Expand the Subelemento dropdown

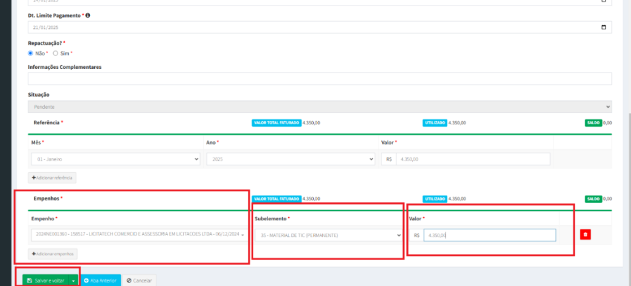pos(328,235)
